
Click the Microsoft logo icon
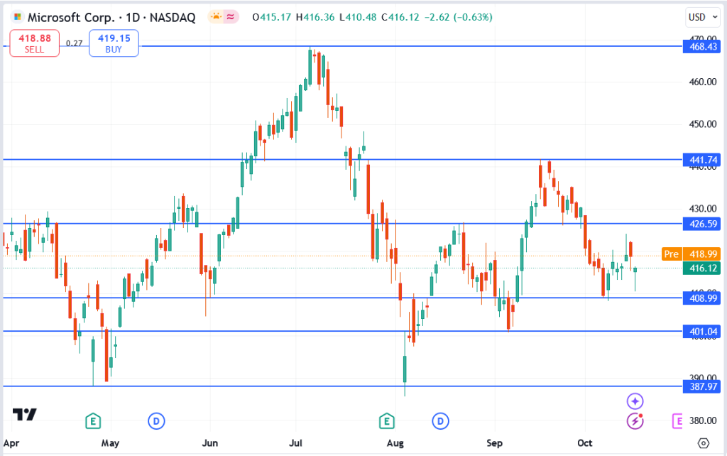click(17, 17)
